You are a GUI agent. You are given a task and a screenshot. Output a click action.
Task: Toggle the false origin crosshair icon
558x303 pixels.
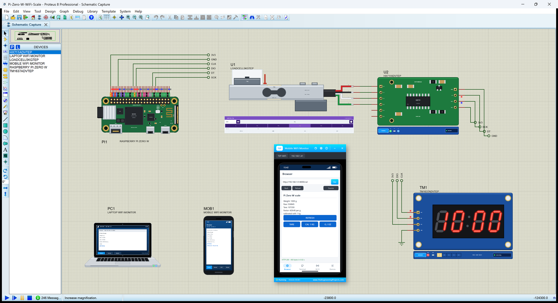tap(114, 17)
